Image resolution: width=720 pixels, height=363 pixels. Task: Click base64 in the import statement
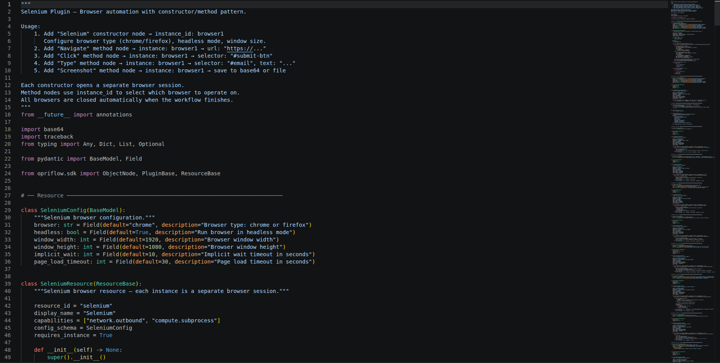(x=54, y=129)
